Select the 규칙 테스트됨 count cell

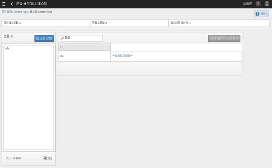point(46,23)
